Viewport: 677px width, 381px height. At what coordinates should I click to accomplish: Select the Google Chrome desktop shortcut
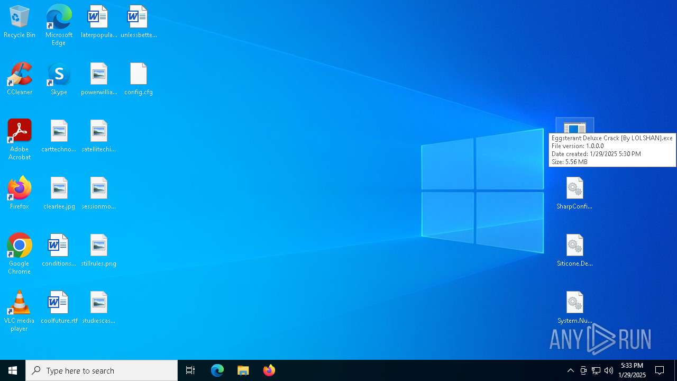click(x=20, y=254)
